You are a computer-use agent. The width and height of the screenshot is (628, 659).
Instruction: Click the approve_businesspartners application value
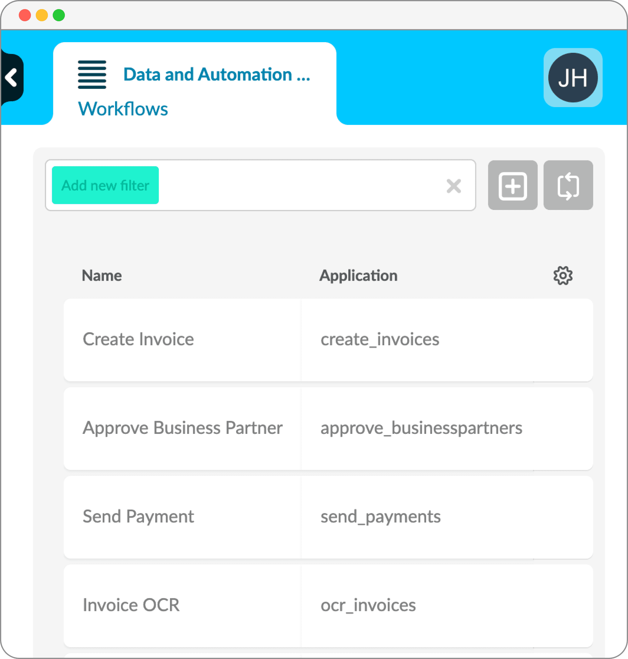pyautogui.click(x=421, y=428)
